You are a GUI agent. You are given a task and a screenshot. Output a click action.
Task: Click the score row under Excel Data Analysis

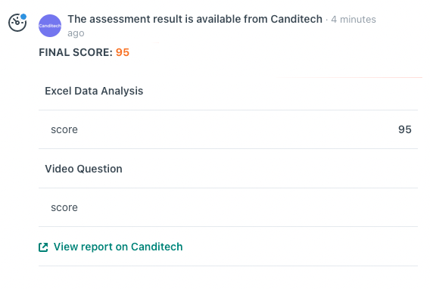click(228, 129)
